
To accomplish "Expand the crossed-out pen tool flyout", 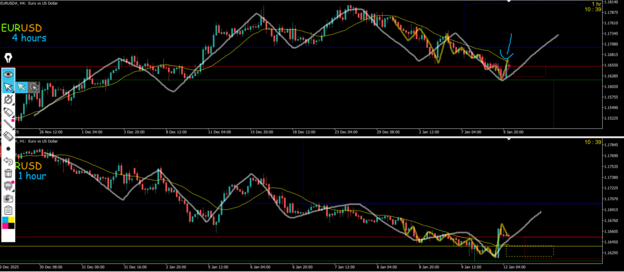I will (x=8, y=100).
